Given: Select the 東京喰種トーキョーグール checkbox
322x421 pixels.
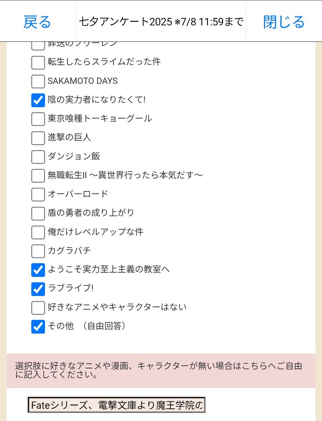Looking at the screenshot, I should click(38, 119).
